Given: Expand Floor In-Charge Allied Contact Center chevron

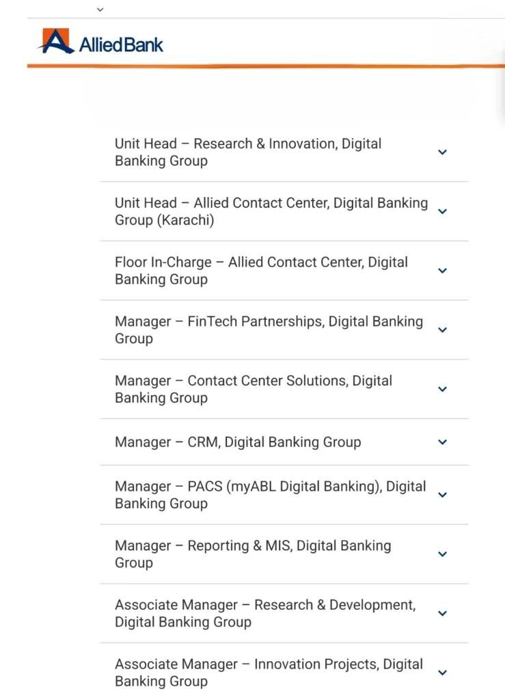Looking at the screenshot, I should (x=442, y=271).
